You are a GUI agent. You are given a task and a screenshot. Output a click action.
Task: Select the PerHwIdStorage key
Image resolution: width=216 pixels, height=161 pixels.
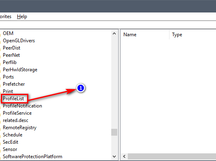20,70
